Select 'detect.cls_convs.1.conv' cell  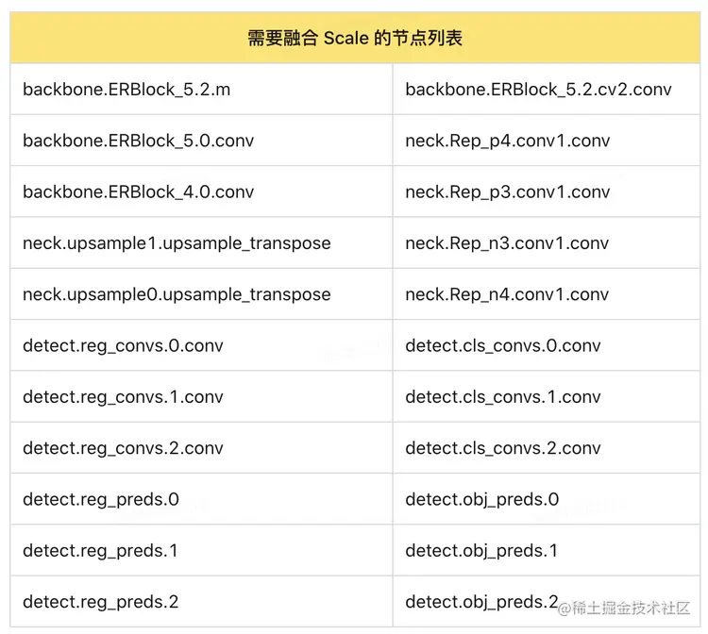coord(547,396)
